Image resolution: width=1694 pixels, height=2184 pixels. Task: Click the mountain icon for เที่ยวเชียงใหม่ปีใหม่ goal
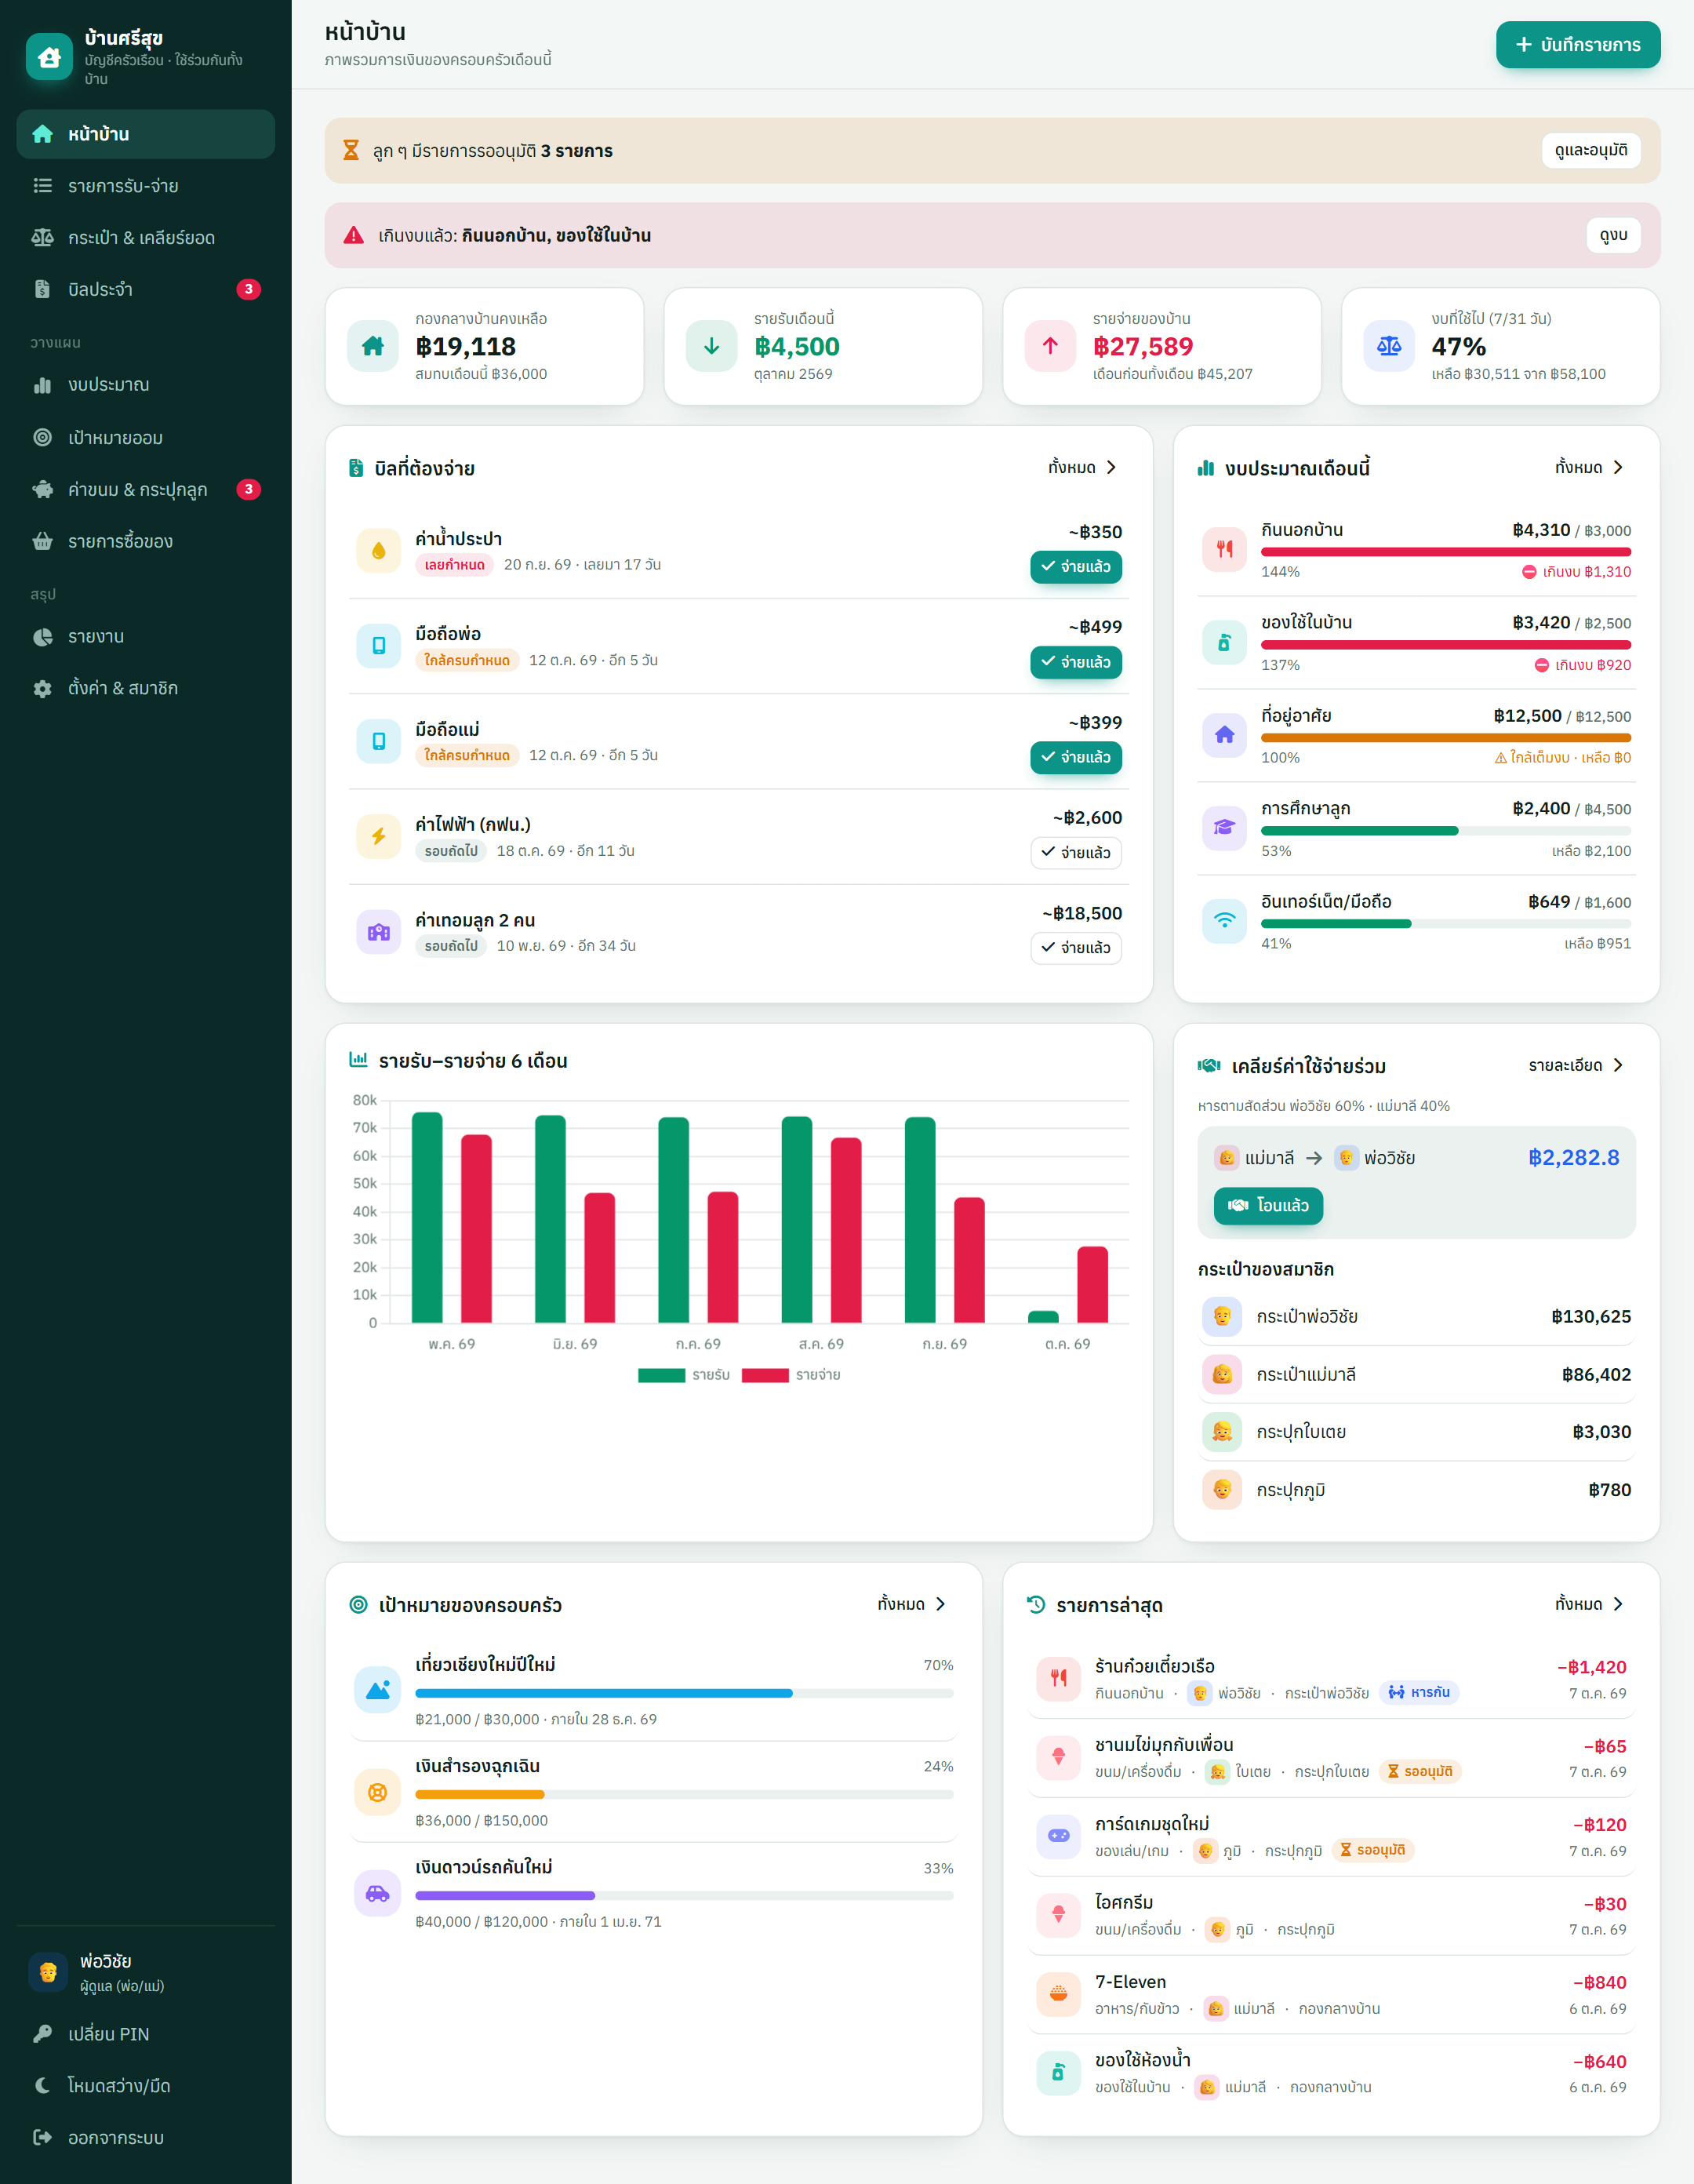377,1690
